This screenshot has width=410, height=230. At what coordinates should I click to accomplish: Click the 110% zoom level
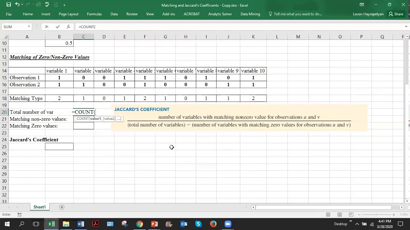pos(403,215)
